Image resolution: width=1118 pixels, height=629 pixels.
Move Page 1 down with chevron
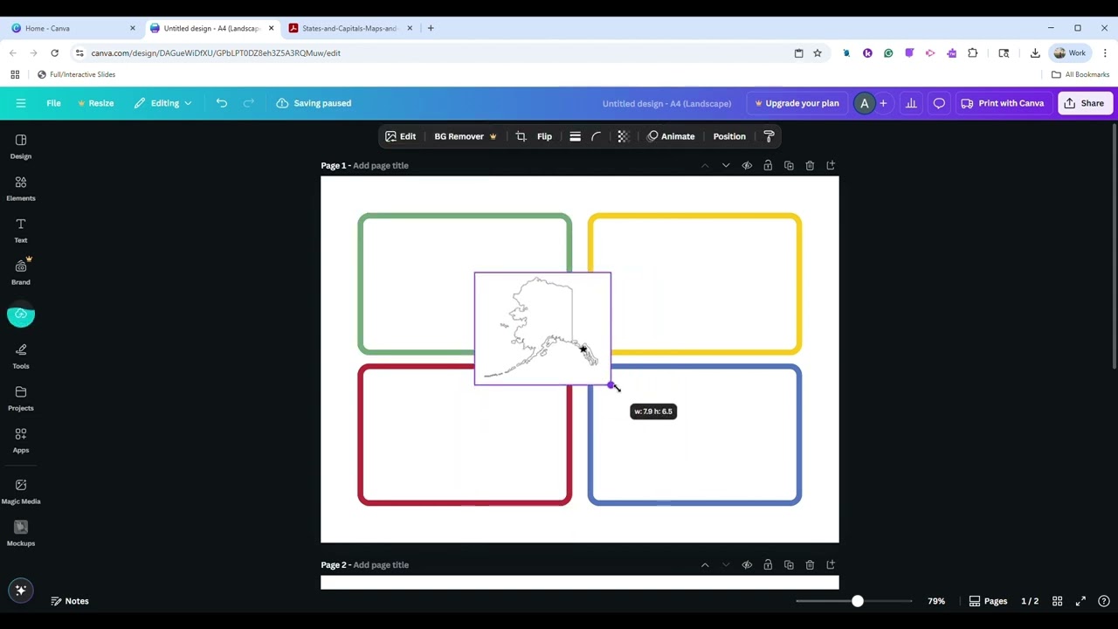click(726, 165)
